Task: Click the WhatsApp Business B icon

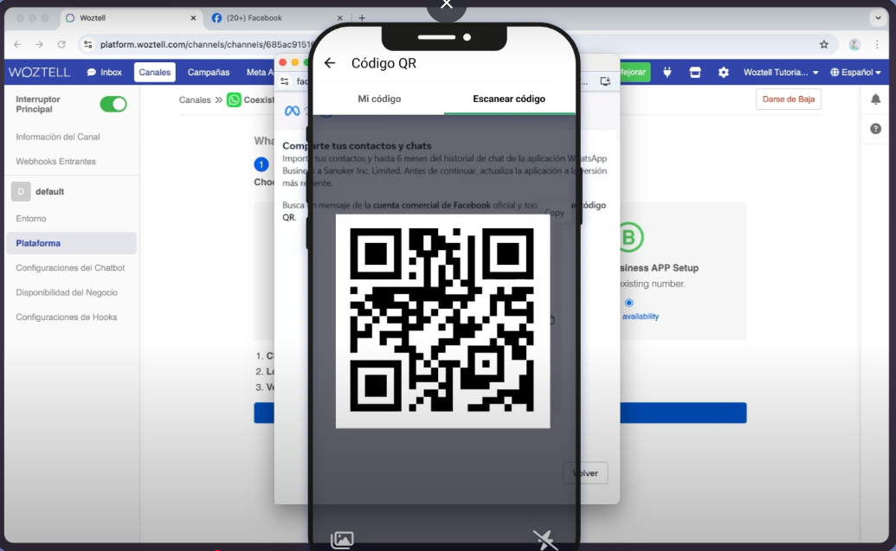Action: pos(629,237)
